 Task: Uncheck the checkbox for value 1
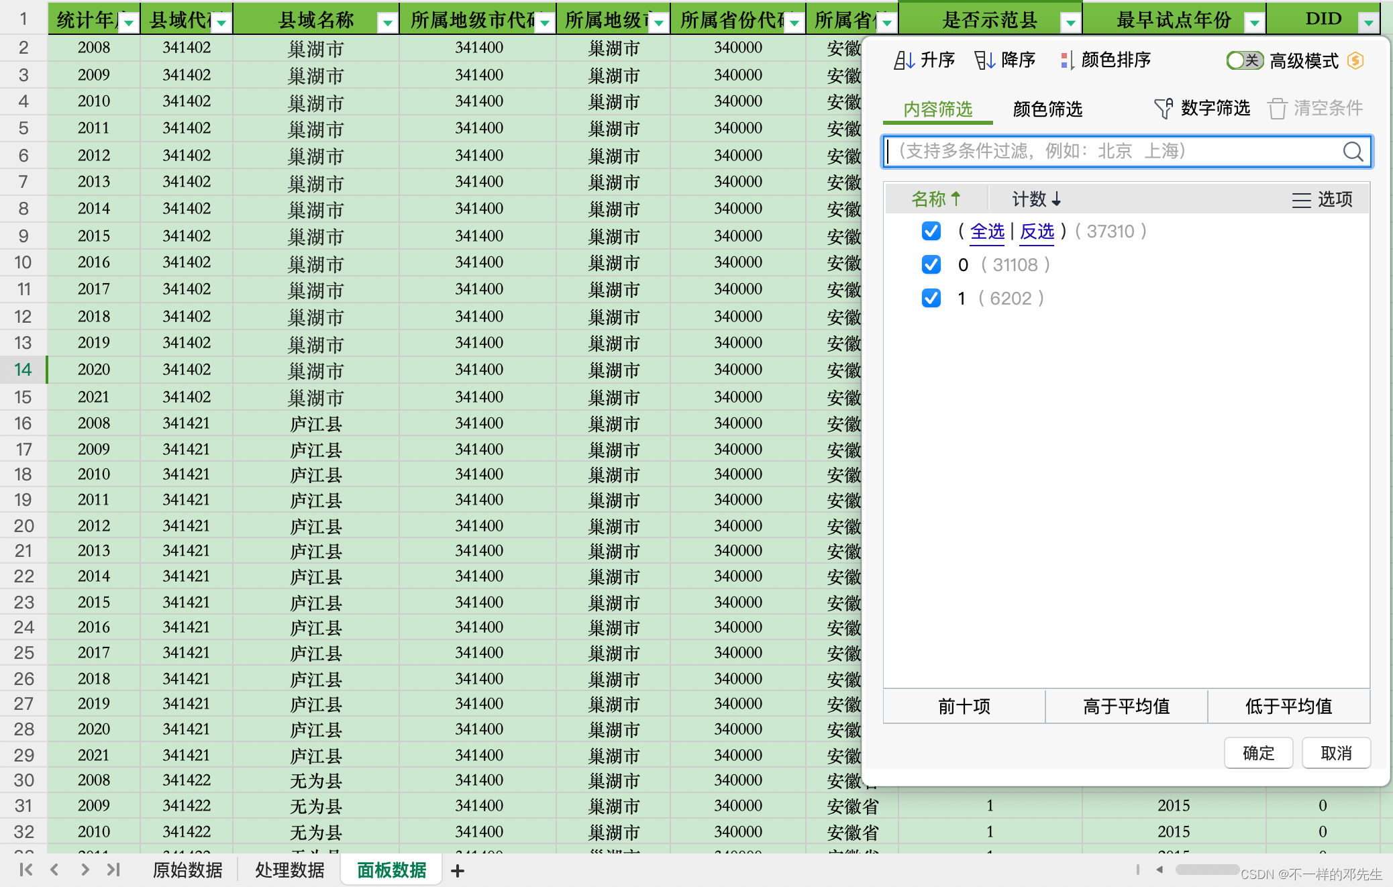[931, 298]
